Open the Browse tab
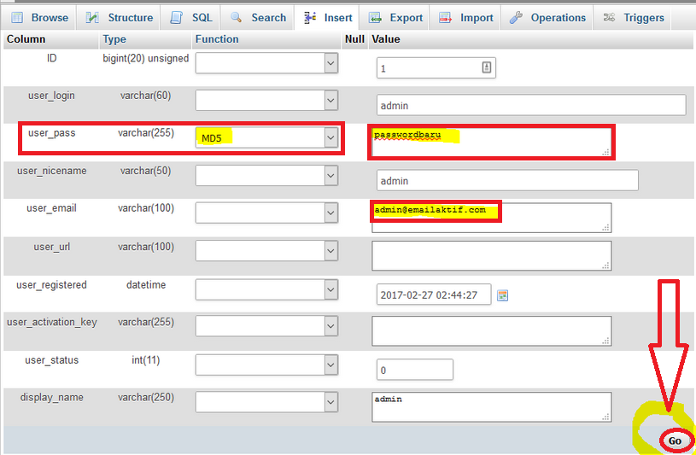The width and height of the screenshot is (696, 455). pyautogui.click(x=38, y=18)
